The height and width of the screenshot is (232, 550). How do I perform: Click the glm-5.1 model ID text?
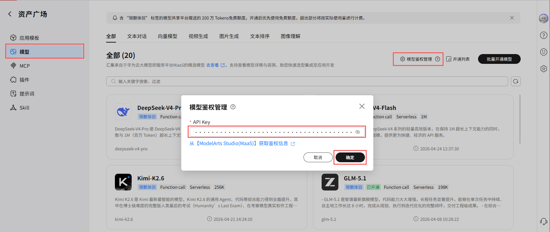[329, 219]
